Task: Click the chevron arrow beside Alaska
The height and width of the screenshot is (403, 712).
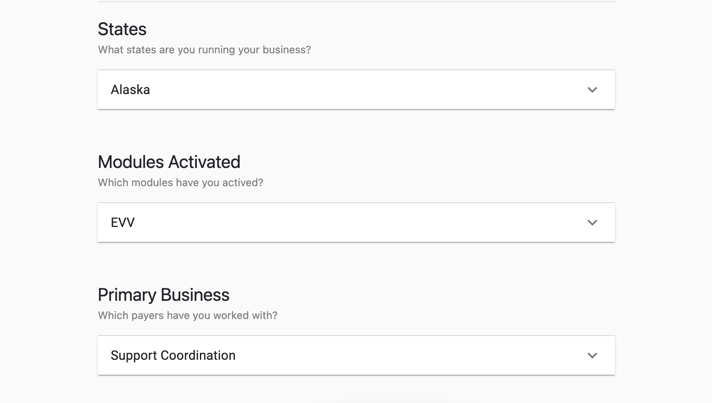Action: coord(592,90)
